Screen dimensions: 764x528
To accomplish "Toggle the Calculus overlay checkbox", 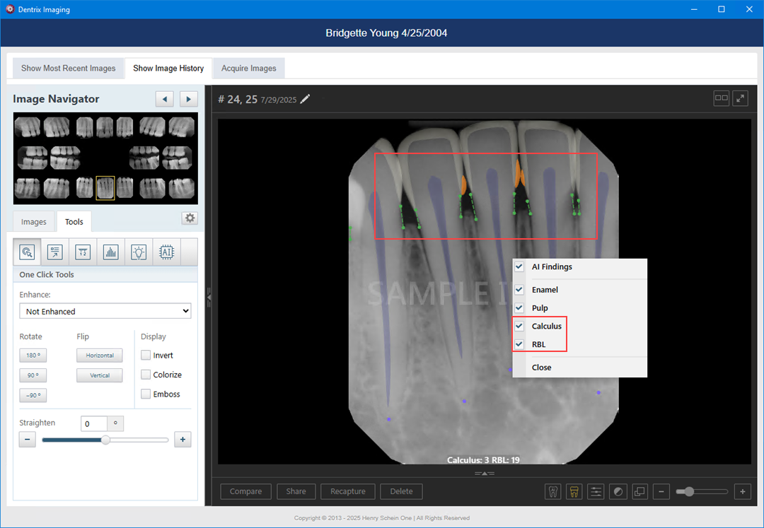I will click(519, 326).
